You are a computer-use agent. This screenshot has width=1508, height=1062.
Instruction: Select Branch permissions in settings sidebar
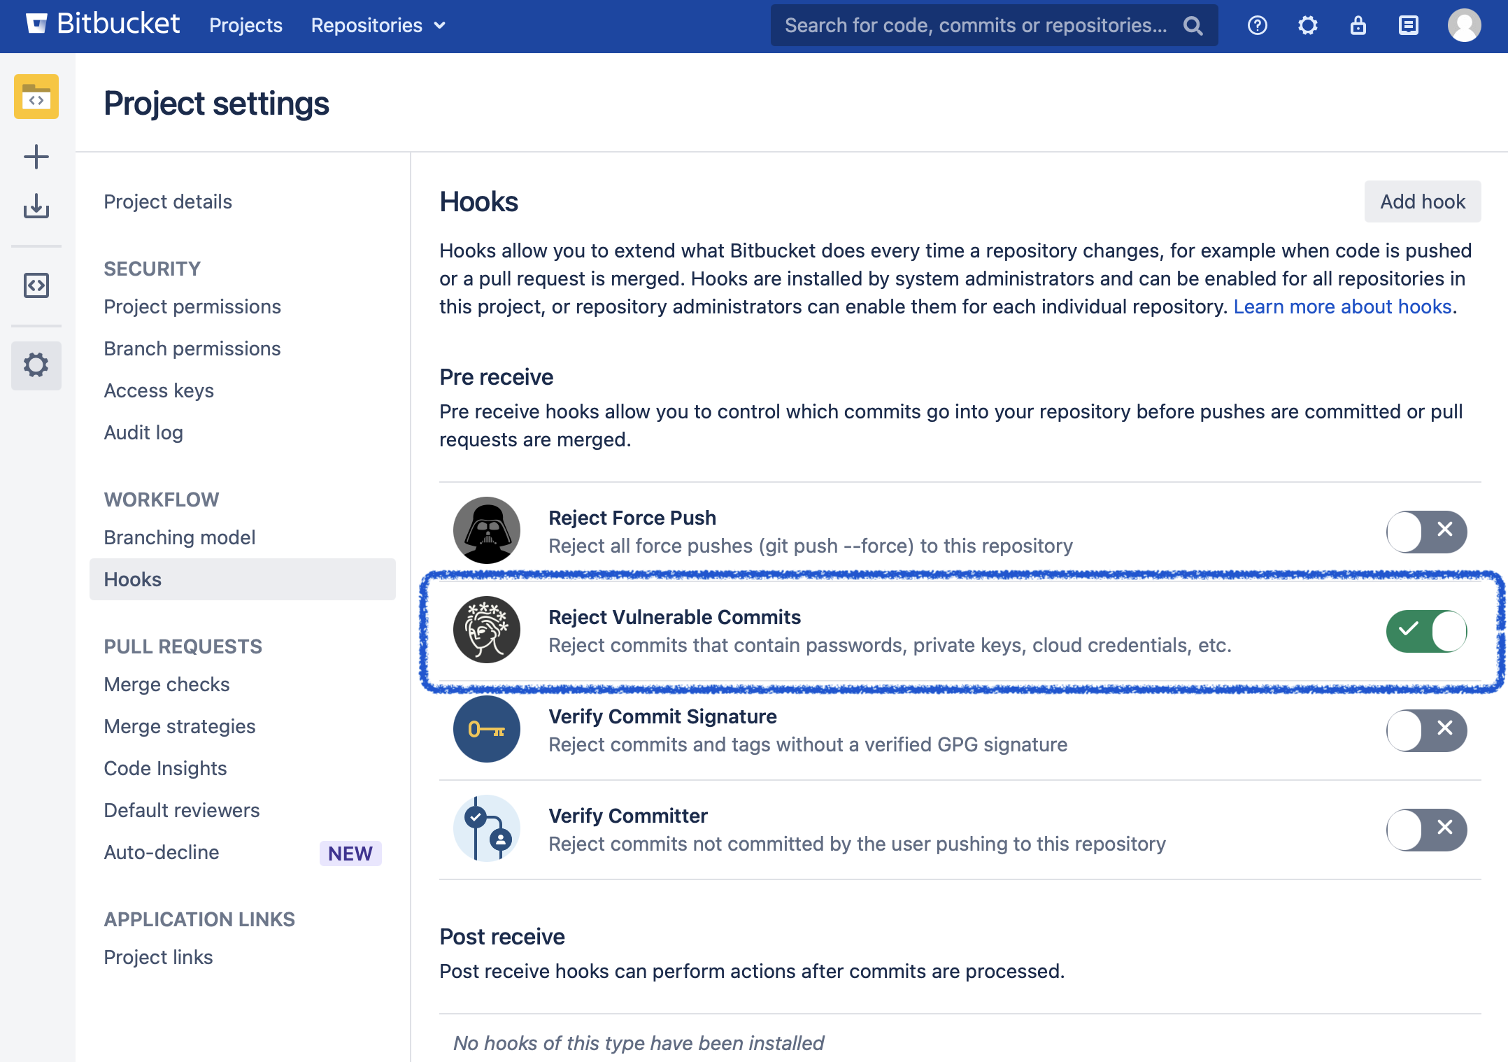point(192,348)
